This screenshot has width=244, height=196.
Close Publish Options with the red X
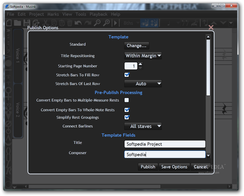pyautogui.click(x=211, y=27)
